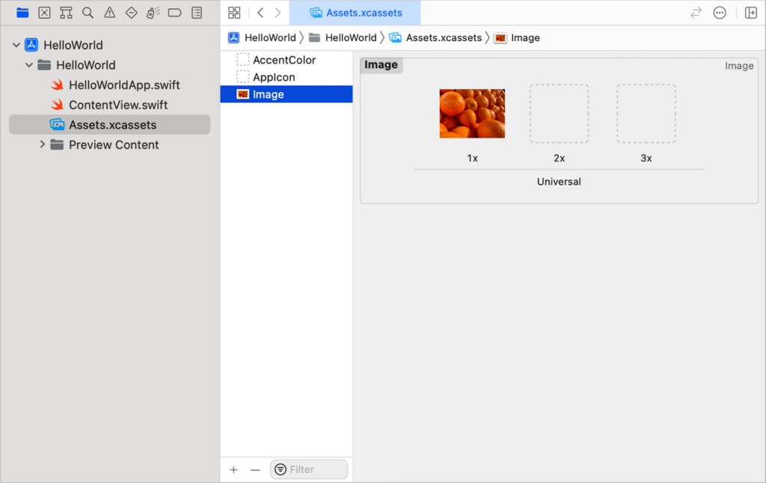Select the AccentColor asset
The height and width of the screenshot is (483, 766).
(x=286, y=60)
